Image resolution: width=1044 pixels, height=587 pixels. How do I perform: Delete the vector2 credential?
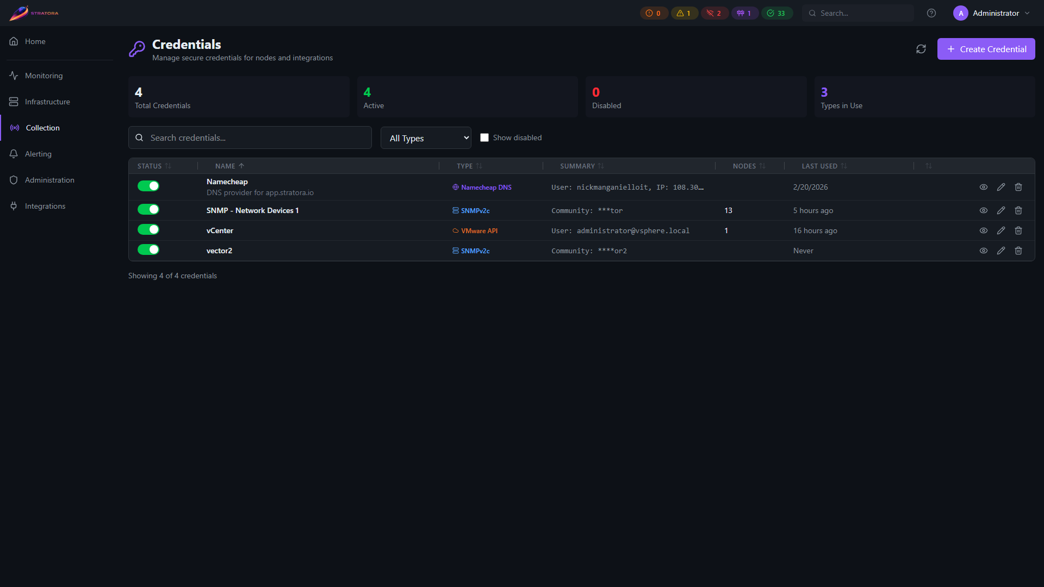click(x=1018, y=251)
